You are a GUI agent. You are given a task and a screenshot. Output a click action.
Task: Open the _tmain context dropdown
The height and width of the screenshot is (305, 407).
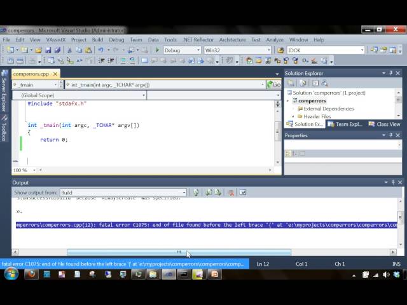click(55, 85)
